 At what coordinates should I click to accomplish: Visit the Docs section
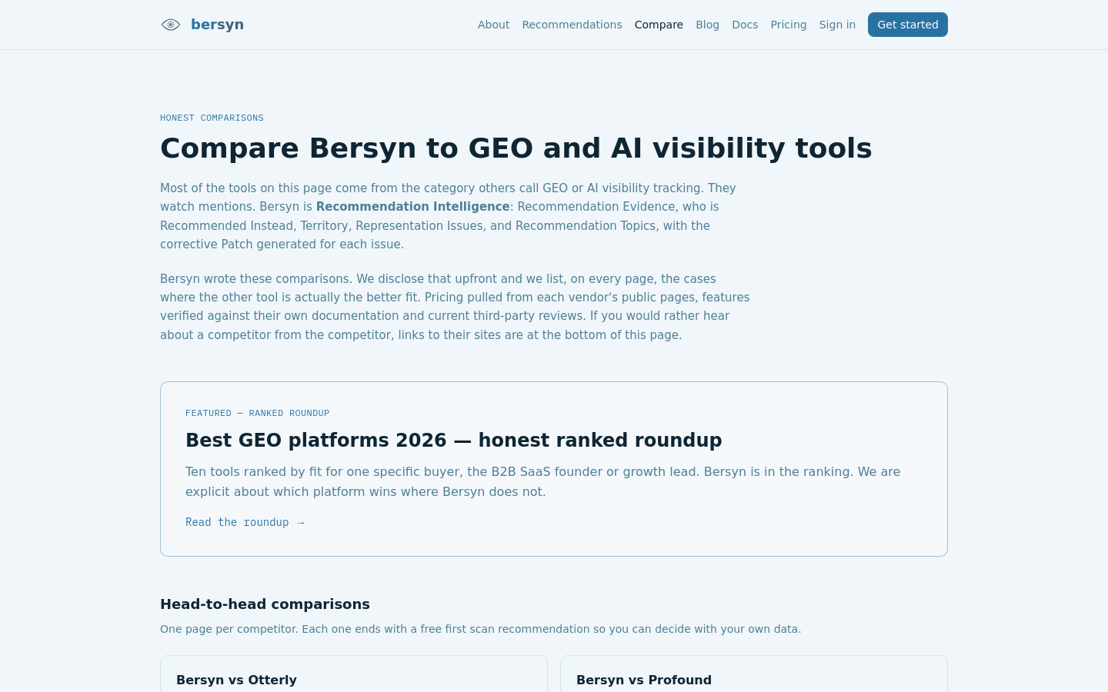pos(745,25)
